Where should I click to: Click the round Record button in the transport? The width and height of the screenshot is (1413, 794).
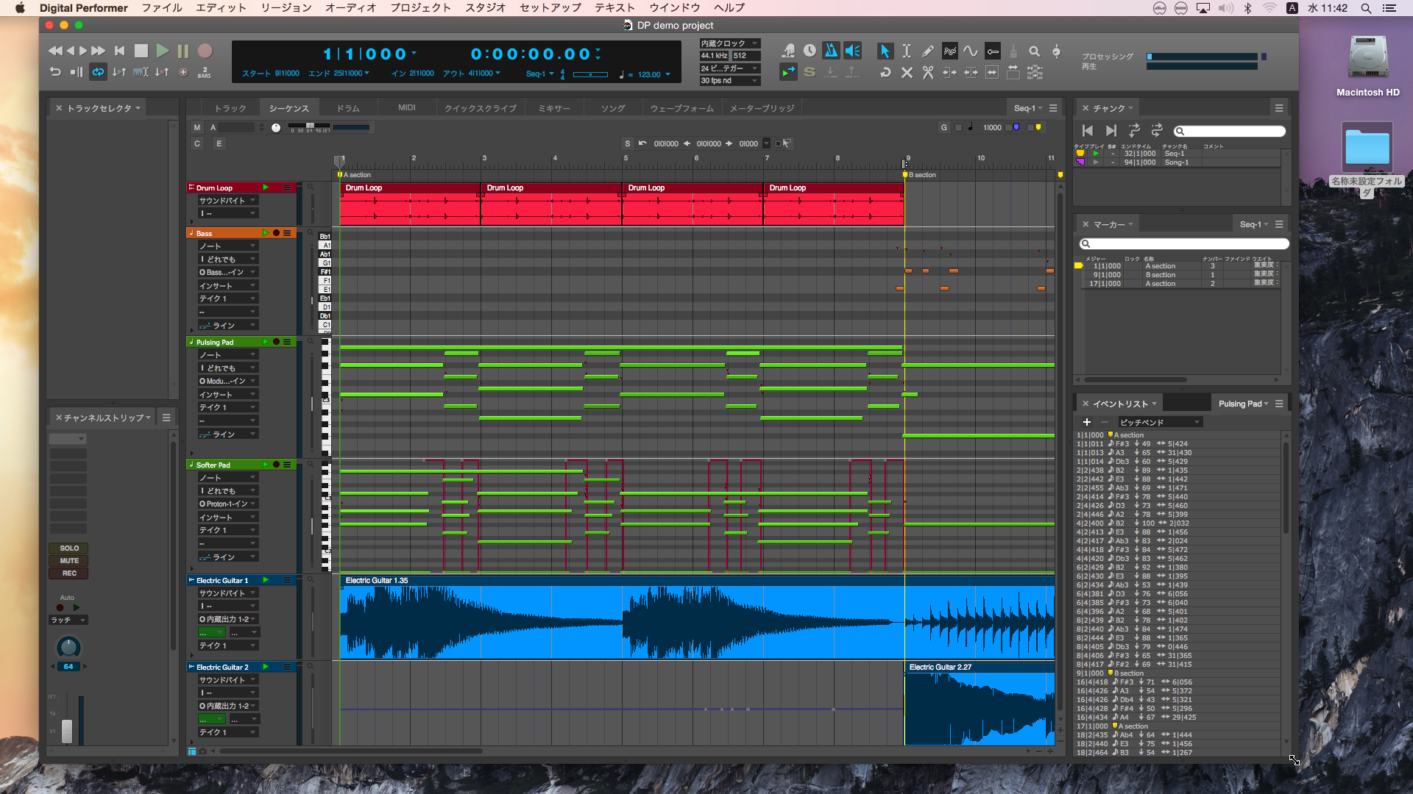coord(205,51)
